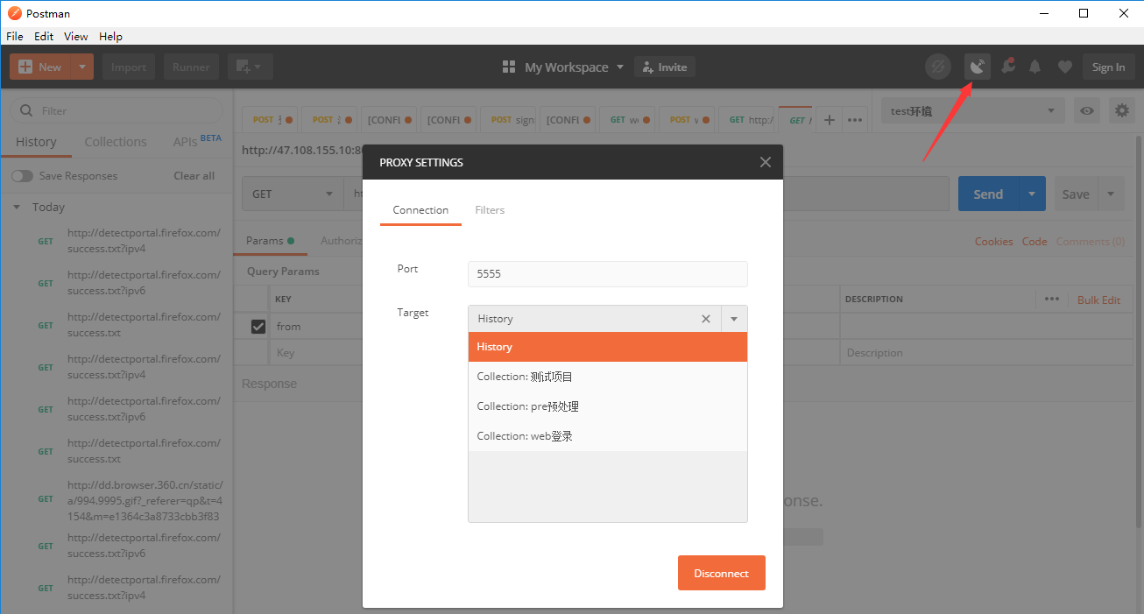Open the Runner button

click(x=191, y=67)
